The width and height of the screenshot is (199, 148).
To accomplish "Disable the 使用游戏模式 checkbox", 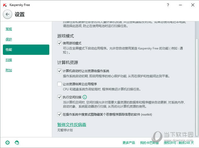I will click(x=60, y=43).
